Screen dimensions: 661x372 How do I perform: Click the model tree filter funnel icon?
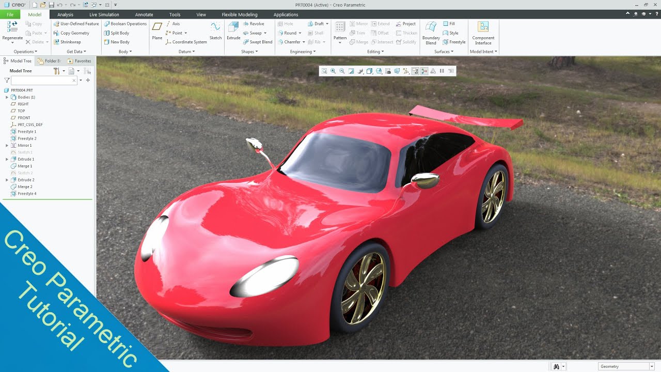coord(7,80)
